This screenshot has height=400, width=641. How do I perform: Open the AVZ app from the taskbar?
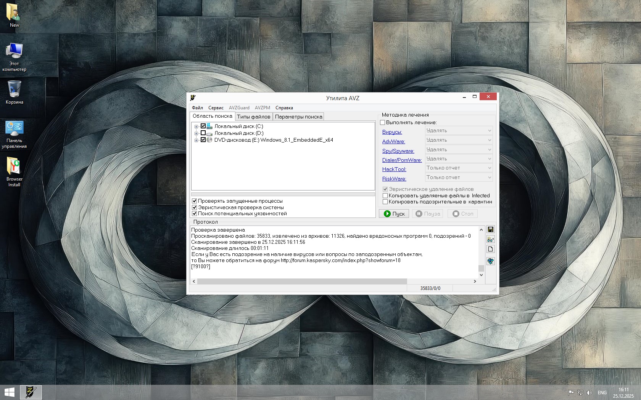click(x=31, y=392)
